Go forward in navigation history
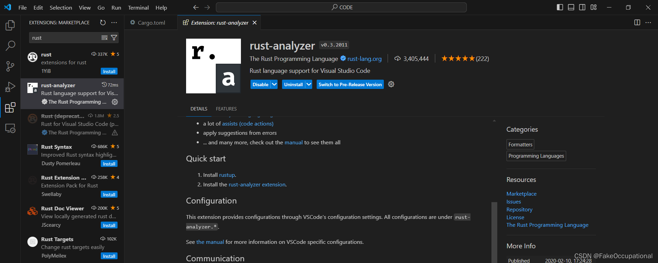 207,7
